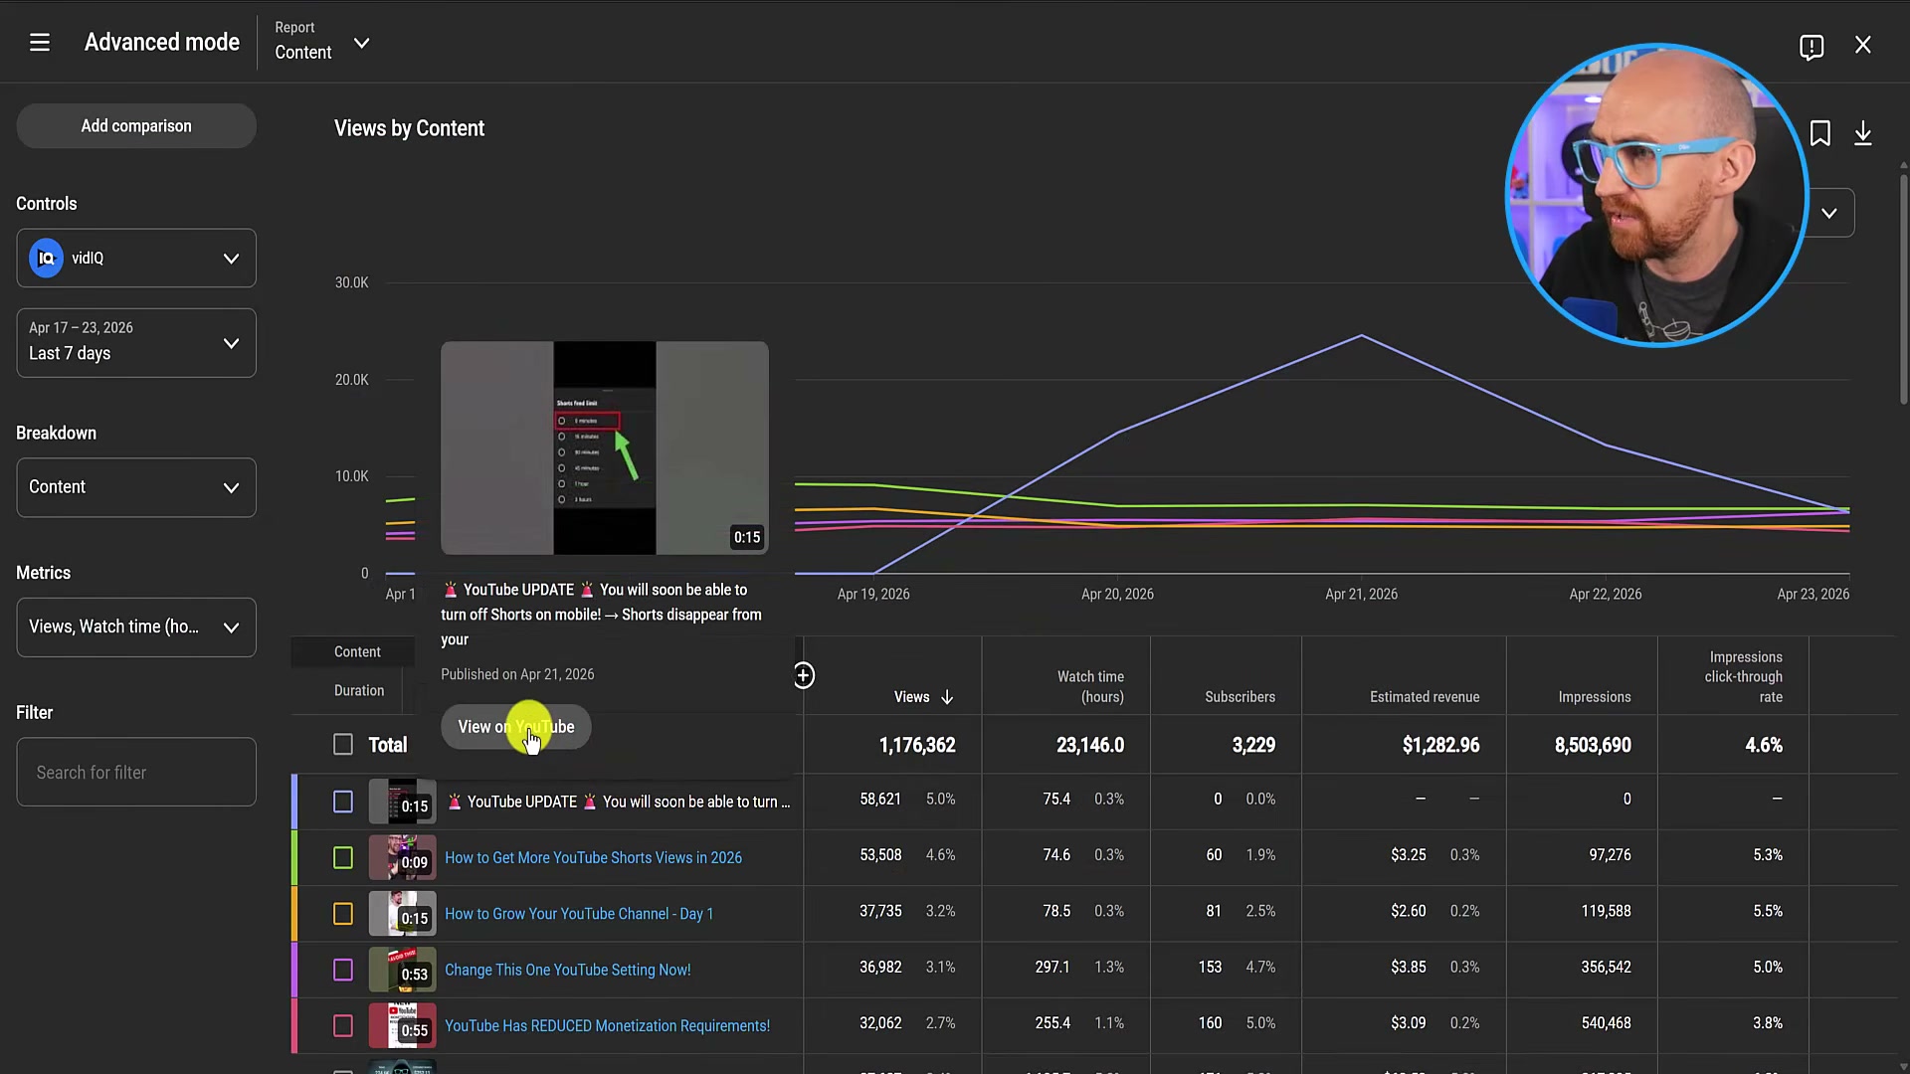This screenshot has width=1910, height=1074.
Task: Select the Duration table tab
Action: coord(359,691)
